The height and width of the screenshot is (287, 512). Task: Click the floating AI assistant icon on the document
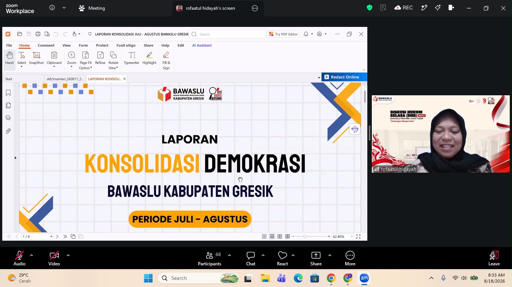[355, 129]
